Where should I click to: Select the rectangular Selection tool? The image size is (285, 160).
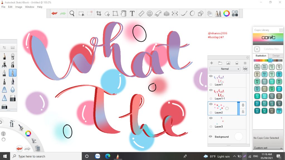coord(81,13)
